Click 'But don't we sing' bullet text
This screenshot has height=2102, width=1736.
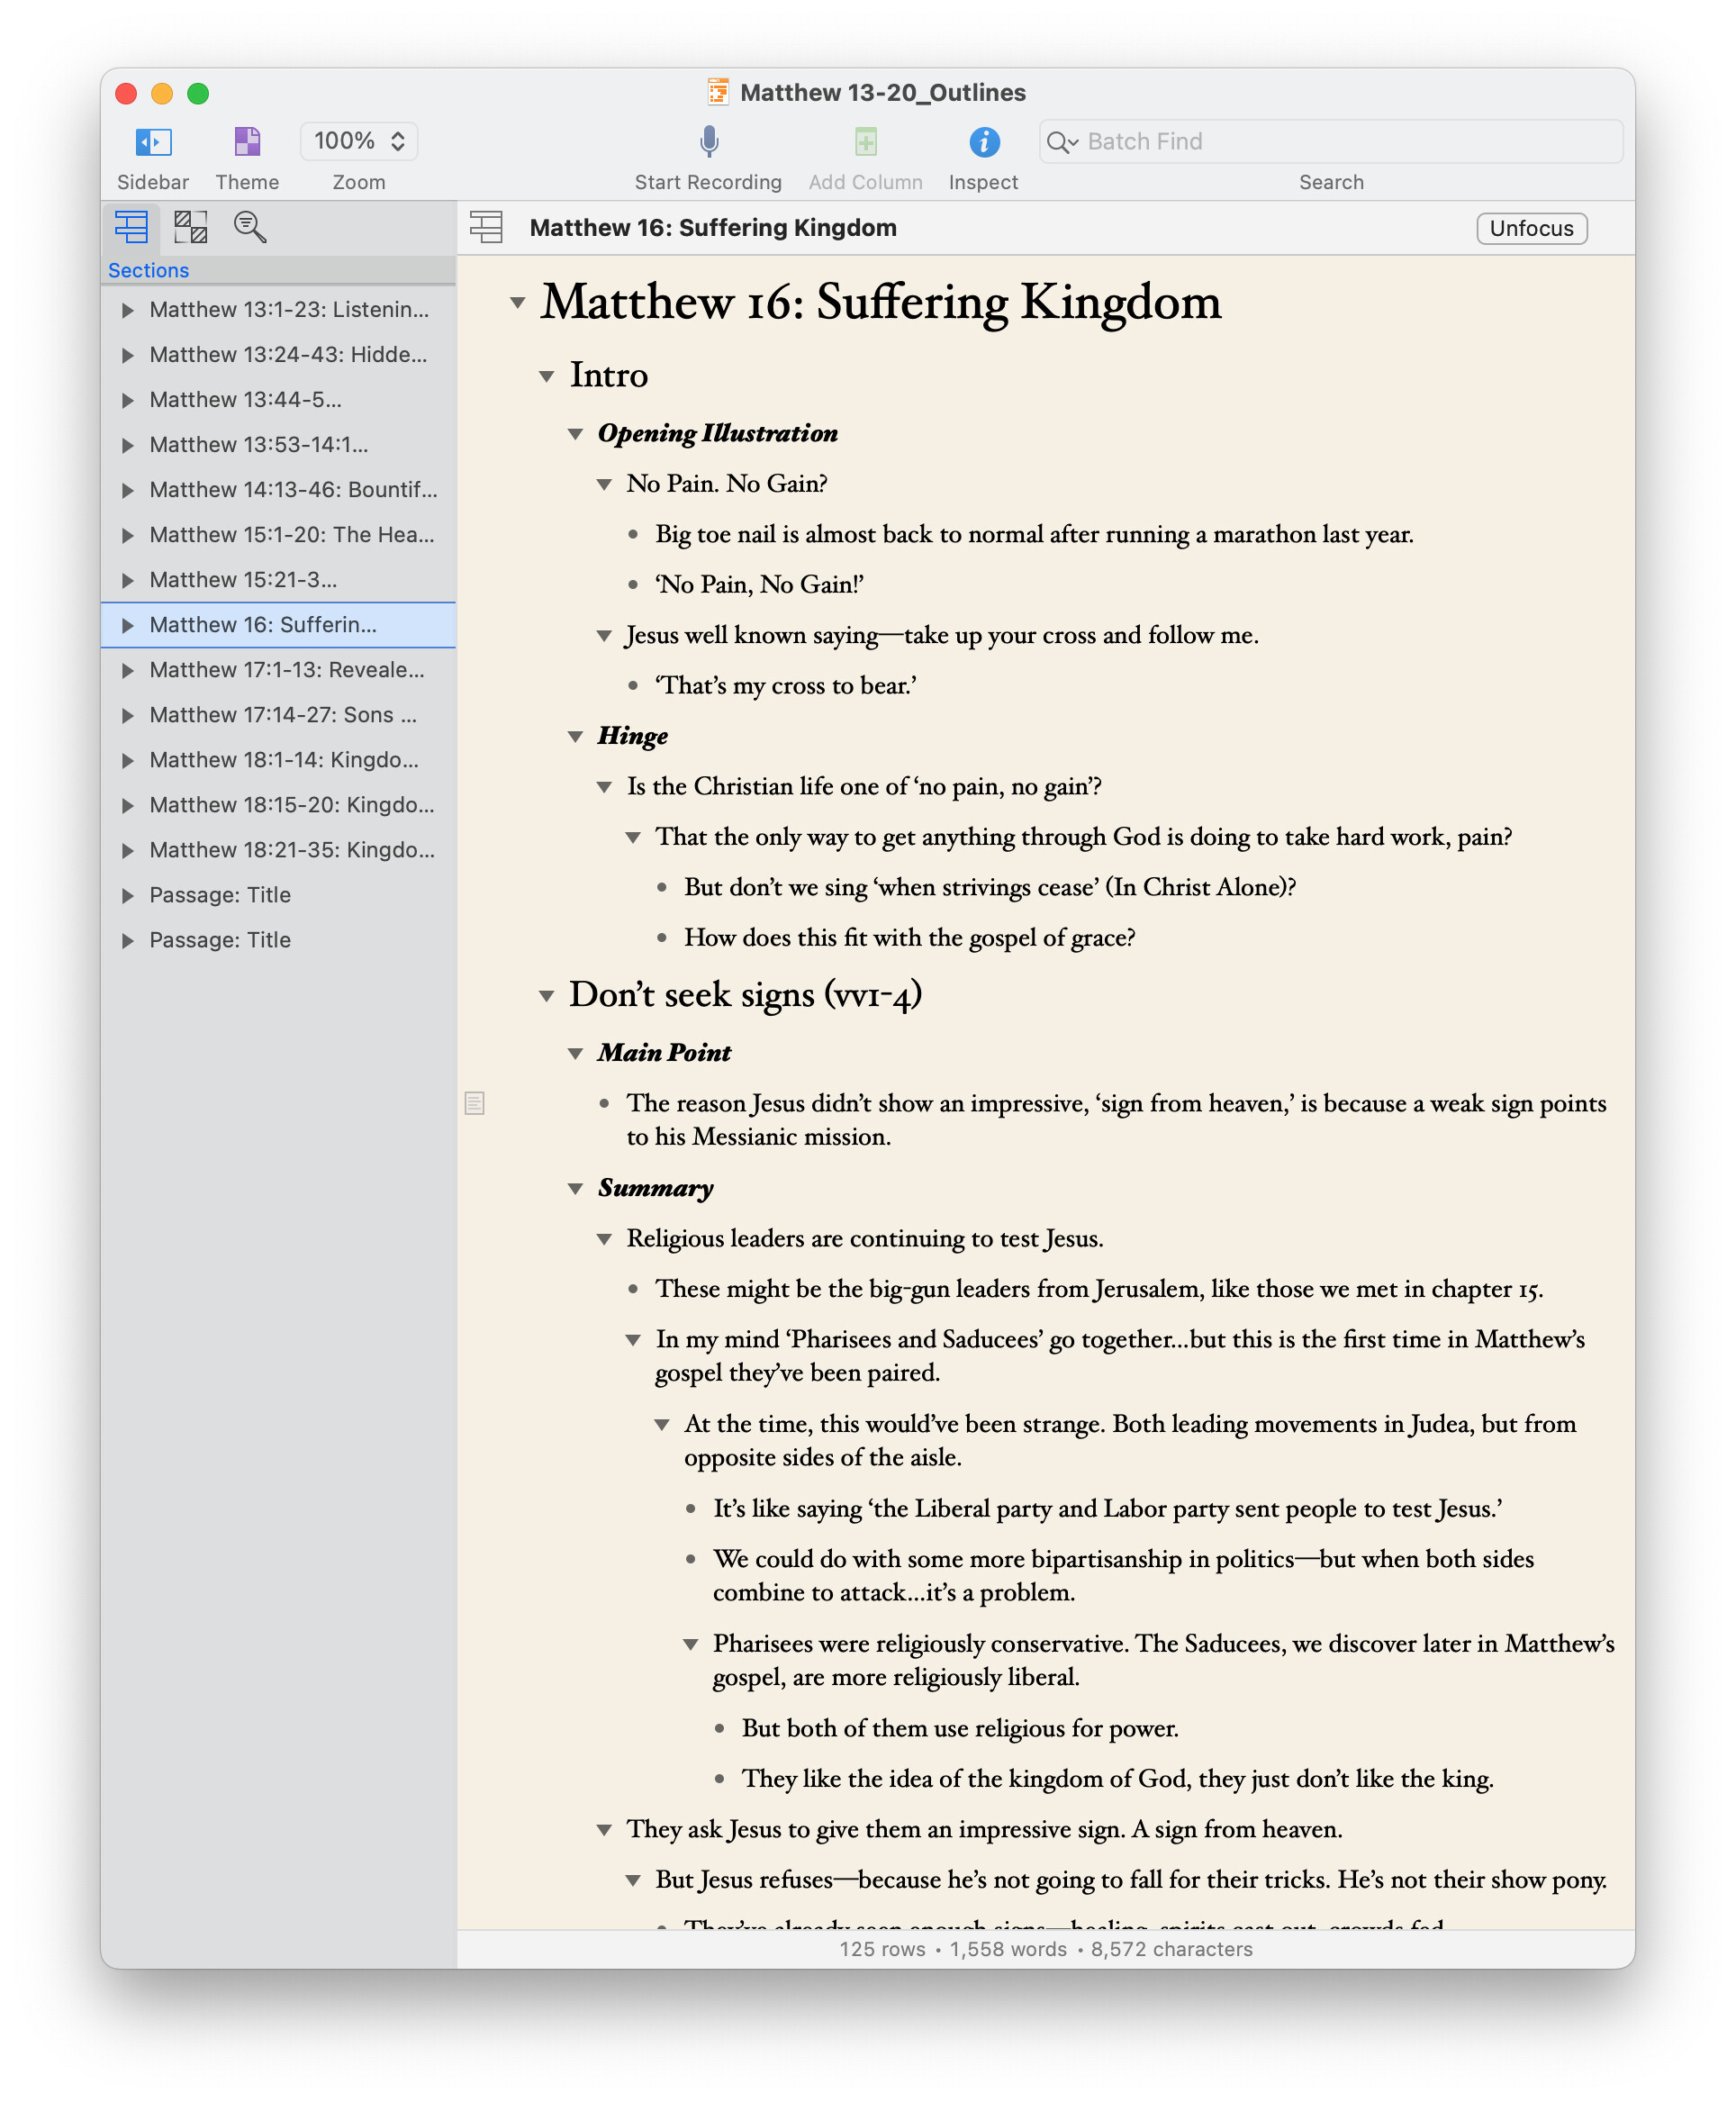(990, 887)
